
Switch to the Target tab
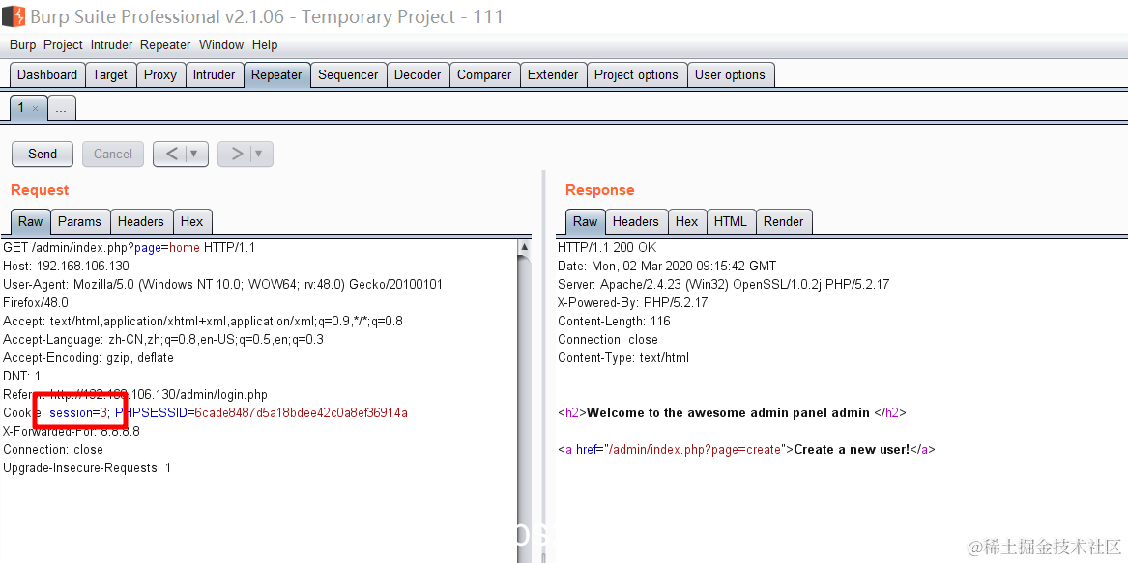(x=110, y=74)
